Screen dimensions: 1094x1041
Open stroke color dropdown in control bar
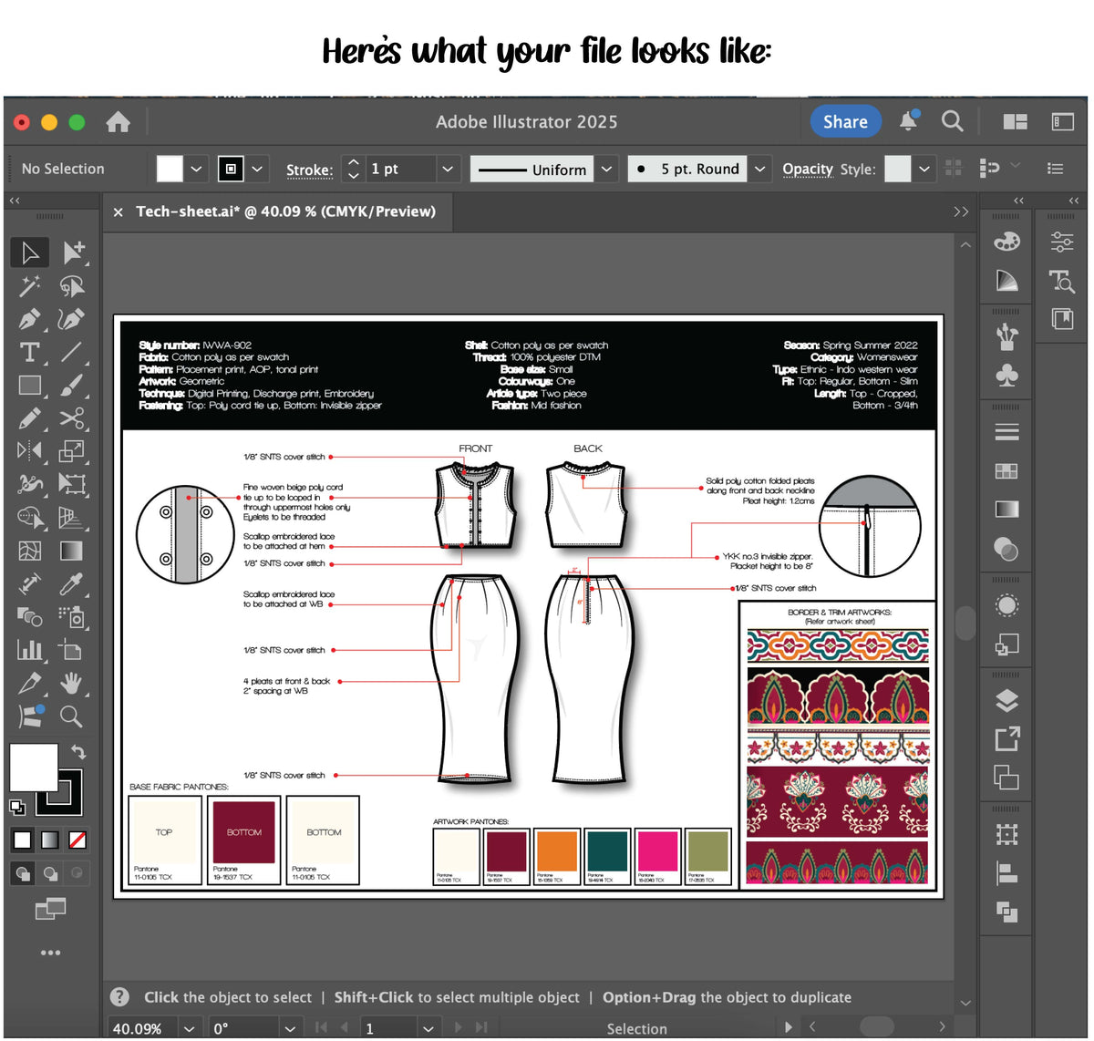pyautogui.click(x=258, y=169)
